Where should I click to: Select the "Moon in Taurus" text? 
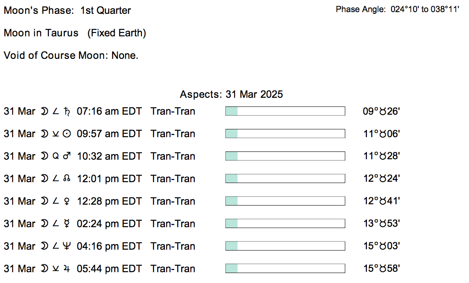tap(41, 33)
